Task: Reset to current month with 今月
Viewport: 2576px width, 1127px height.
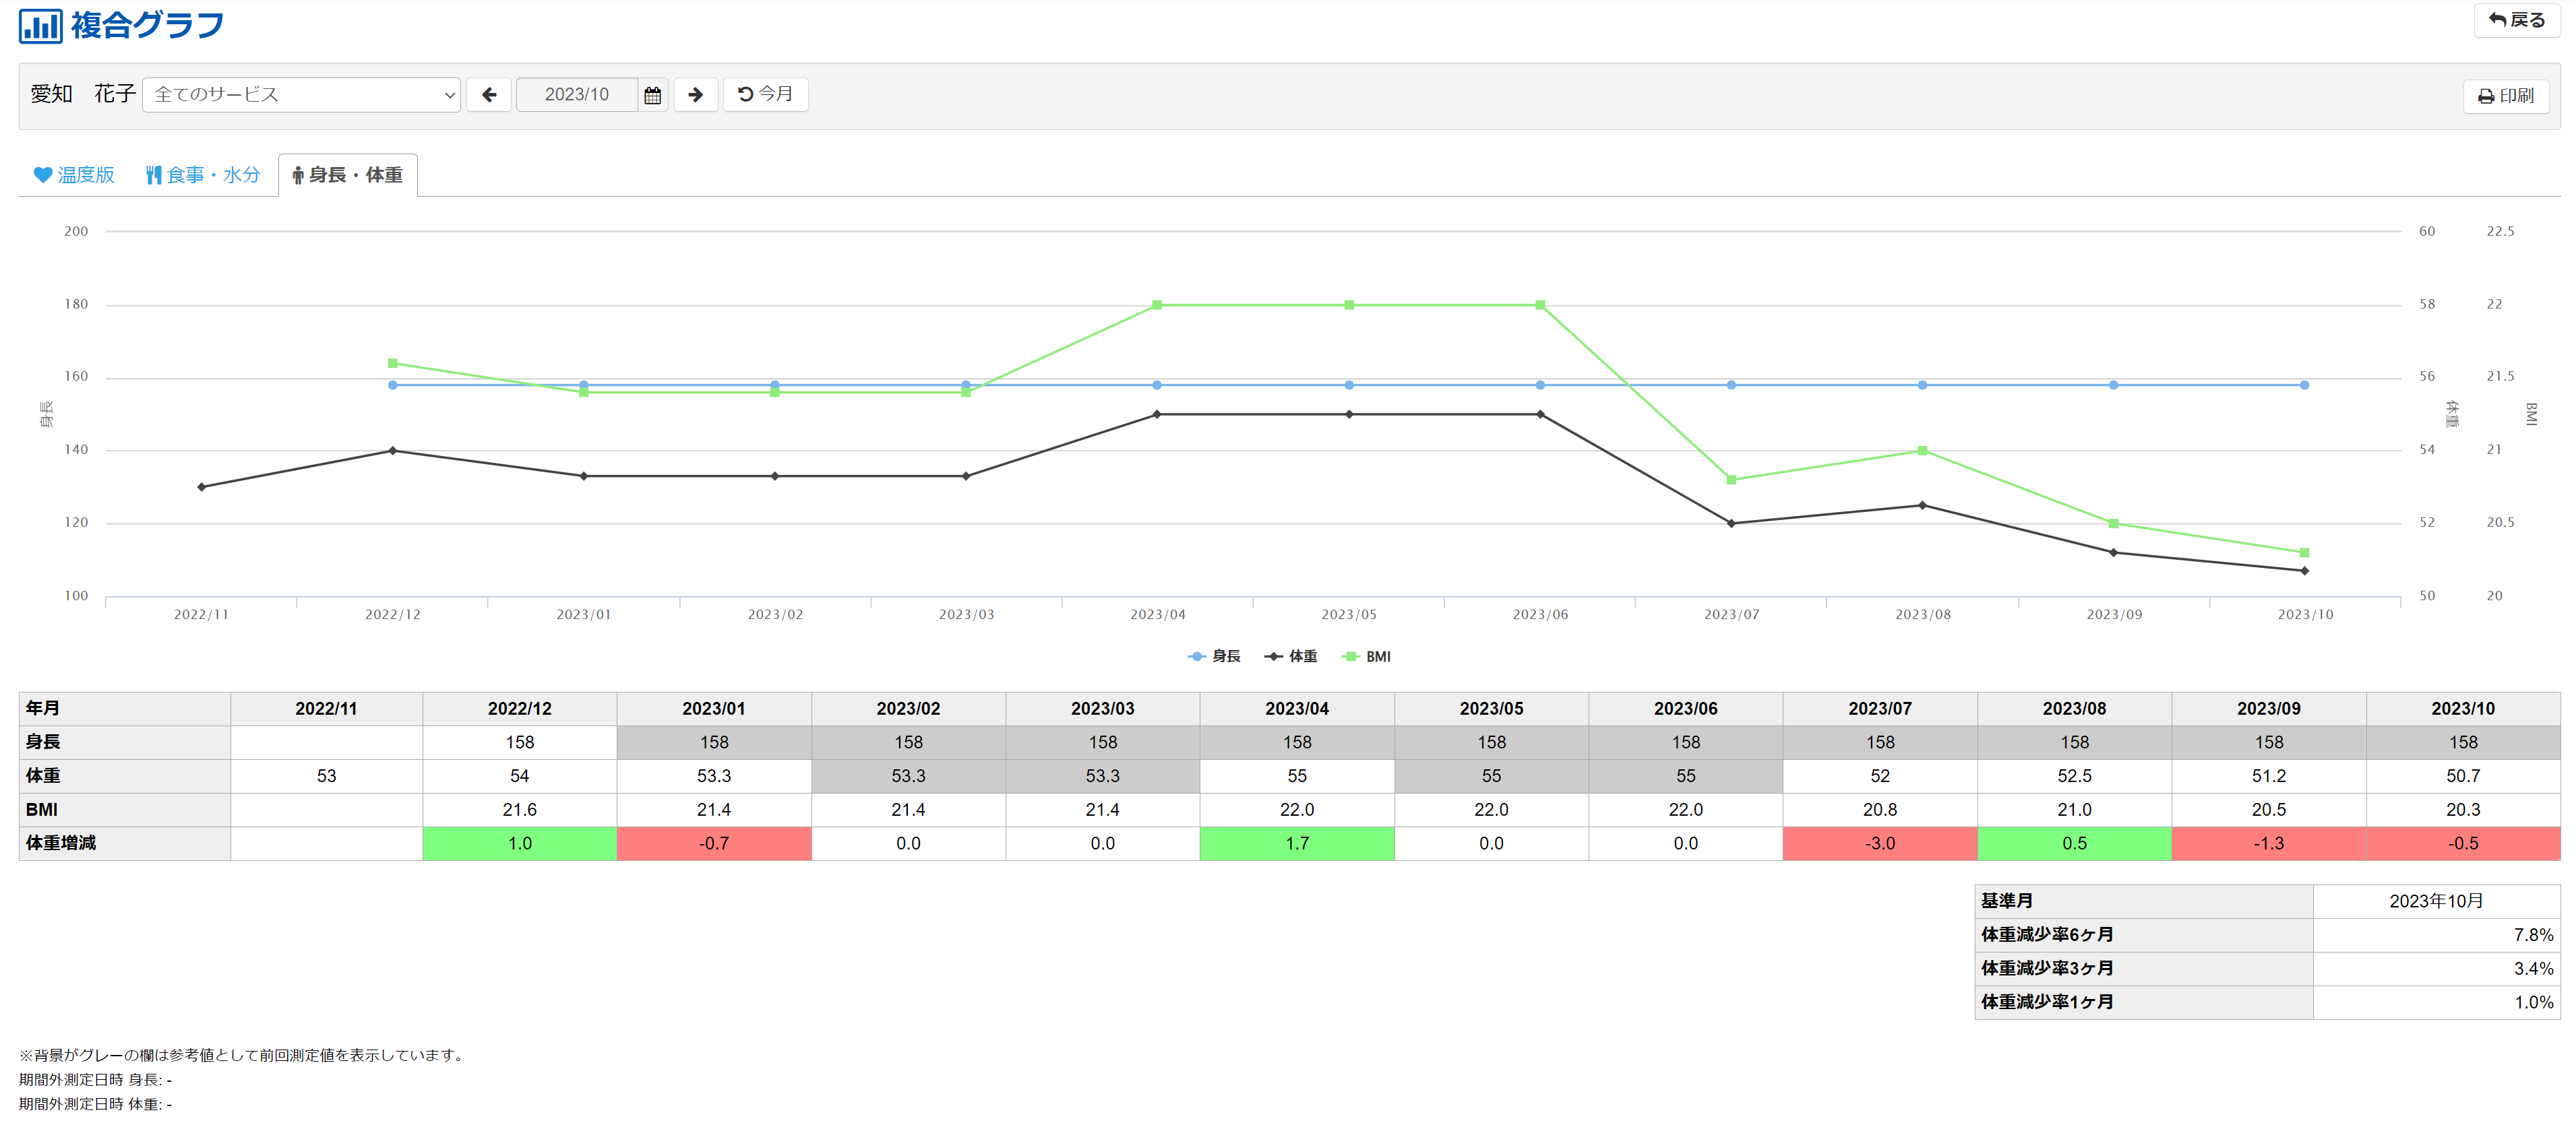Action: coord(765,94)
